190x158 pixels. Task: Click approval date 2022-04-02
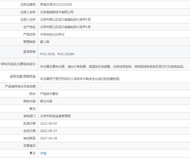point(49,123)
